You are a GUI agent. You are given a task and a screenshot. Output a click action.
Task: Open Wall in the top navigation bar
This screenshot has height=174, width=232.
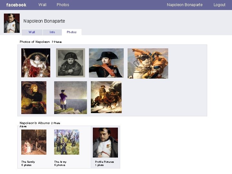click(x=42, y=5)
